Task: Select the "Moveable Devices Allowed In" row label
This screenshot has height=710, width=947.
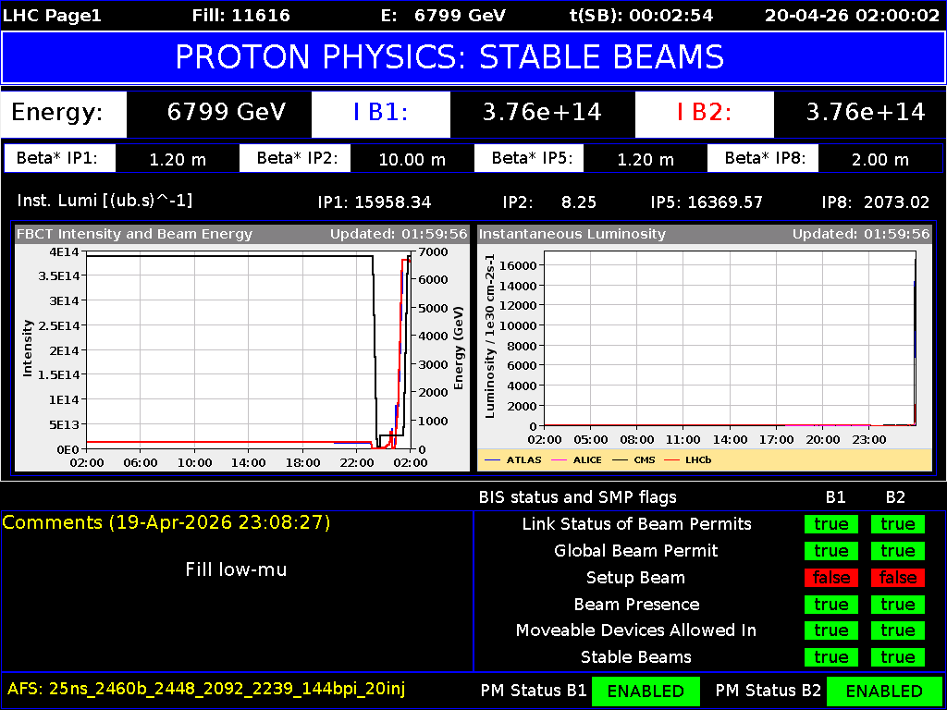Action: (x=636, y=630)
